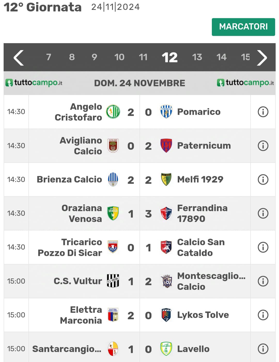Switch to matchday 7

point(49,57)
